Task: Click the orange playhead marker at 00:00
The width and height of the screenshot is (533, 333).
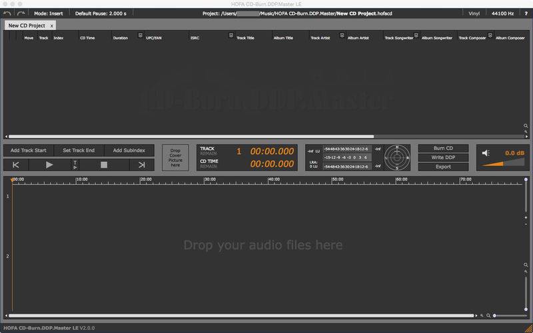Action: point(13,179)
